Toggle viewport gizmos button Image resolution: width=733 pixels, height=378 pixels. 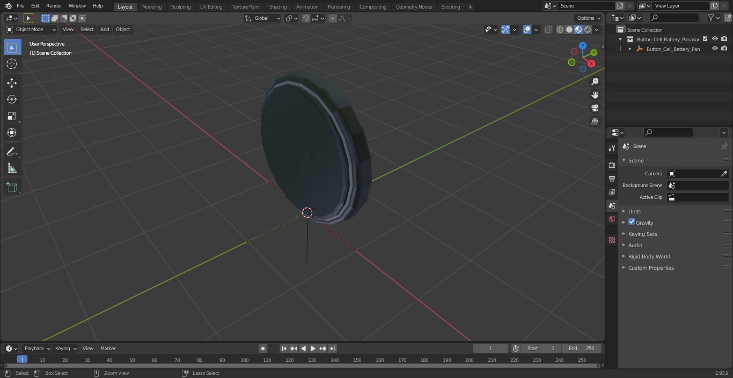click(x=505, y=29)
